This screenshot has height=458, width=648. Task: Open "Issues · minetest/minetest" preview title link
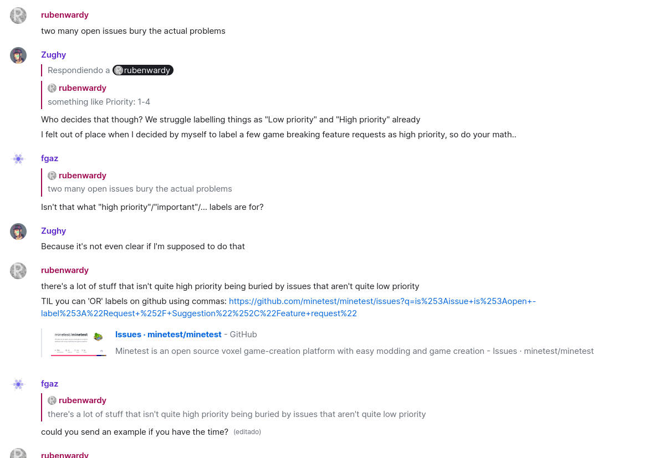(168, 335)
